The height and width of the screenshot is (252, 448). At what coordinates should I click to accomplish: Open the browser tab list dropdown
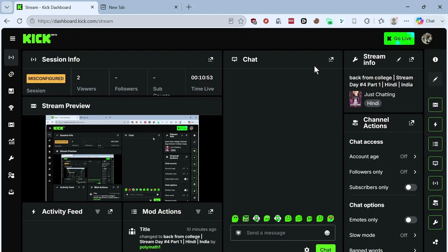tap(7, 7)
